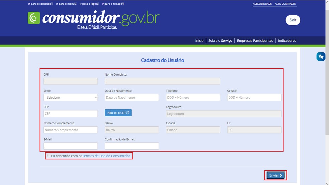Click the consumidor.gov.br wordmark
Screen dimensions: 329x185
click(x=101, y=18)
